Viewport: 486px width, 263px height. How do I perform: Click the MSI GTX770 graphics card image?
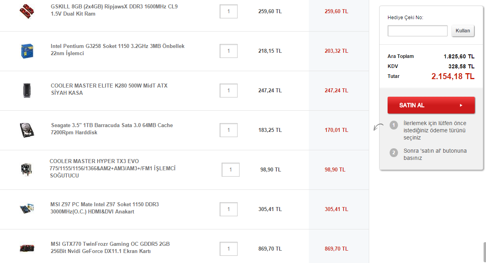coord(27,248)
